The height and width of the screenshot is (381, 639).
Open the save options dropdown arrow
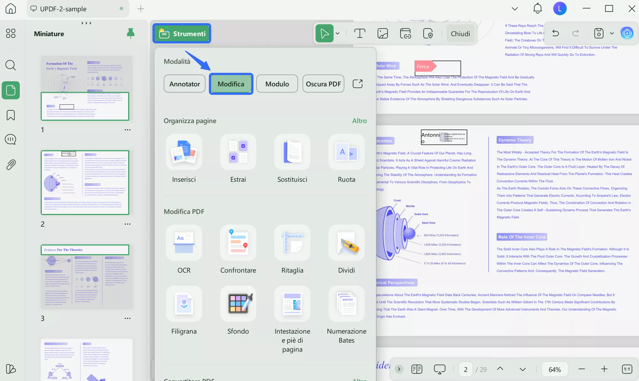pyautogui.click(x=612, y=33)
